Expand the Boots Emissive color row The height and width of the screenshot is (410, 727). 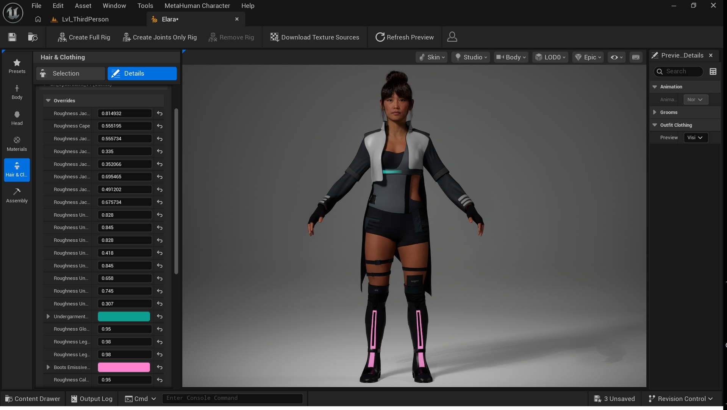click(48, 367)
